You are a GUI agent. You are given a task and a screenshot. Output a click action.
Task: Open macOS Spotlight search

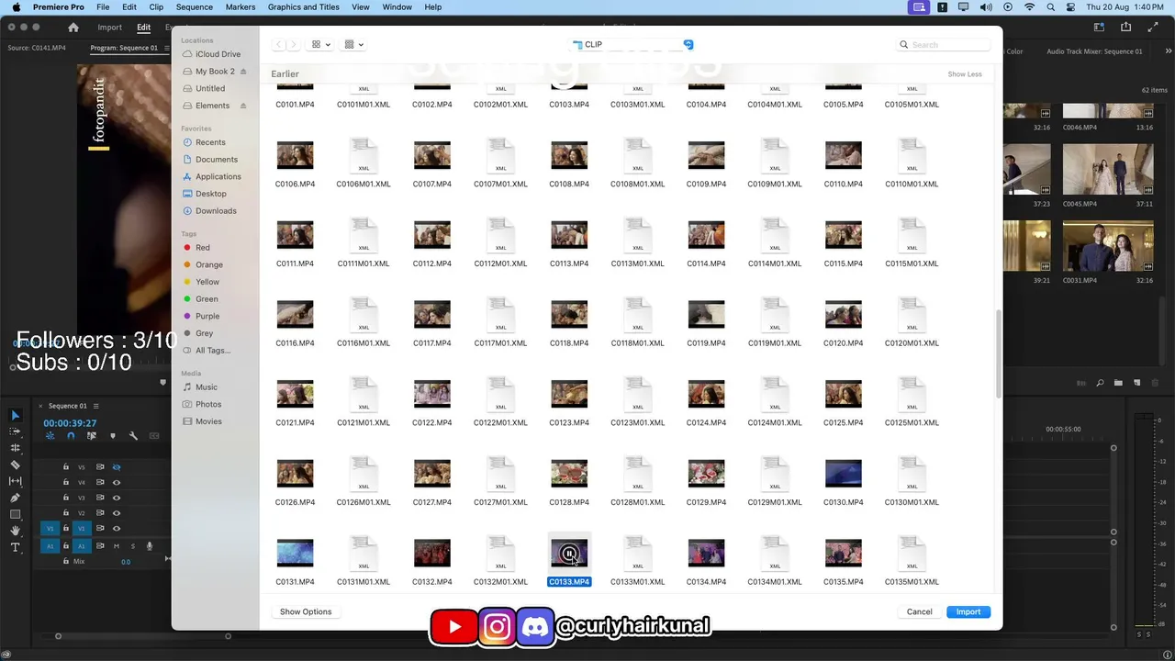1050,7
